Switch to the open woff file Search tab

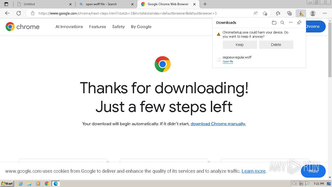tap(106, 4)
